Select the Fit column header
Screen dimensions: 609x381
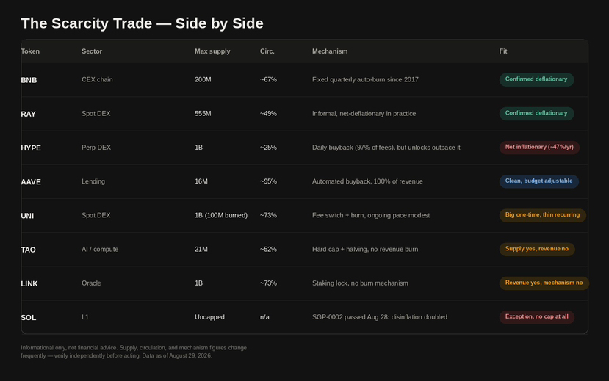pos(503,51)
